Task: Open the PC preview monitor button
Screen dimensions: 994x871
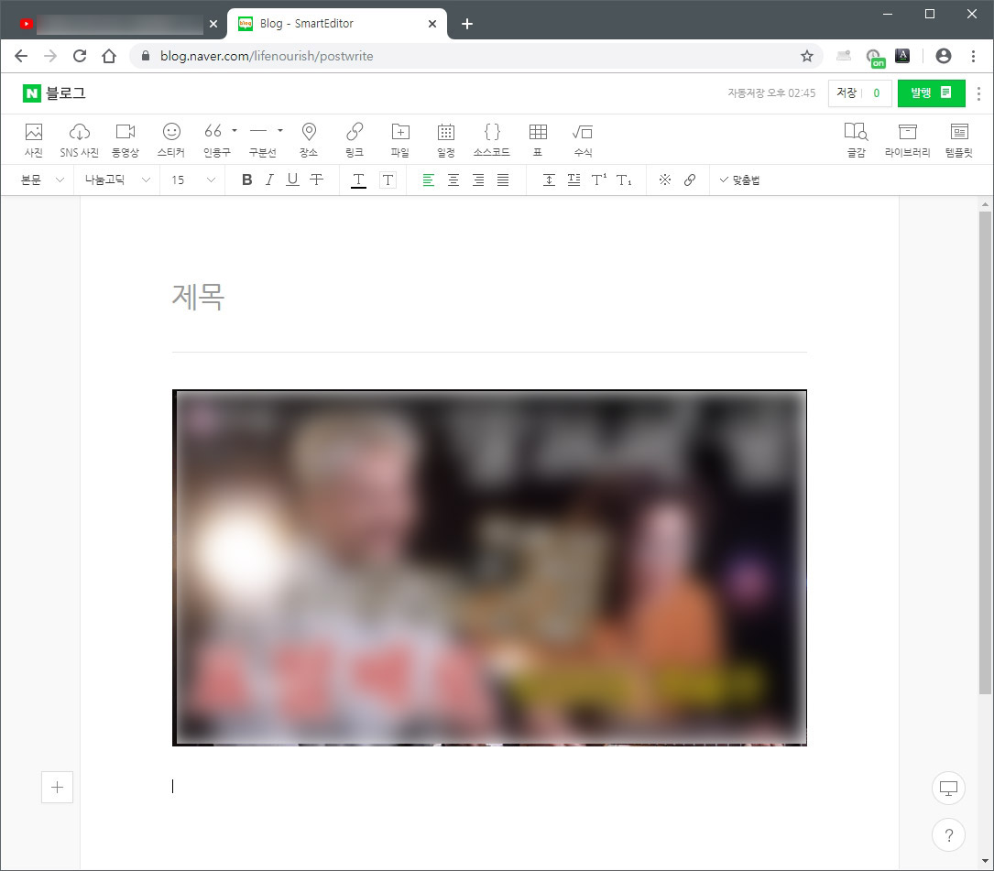Action: pyautogui.click(x=948, y=788)
